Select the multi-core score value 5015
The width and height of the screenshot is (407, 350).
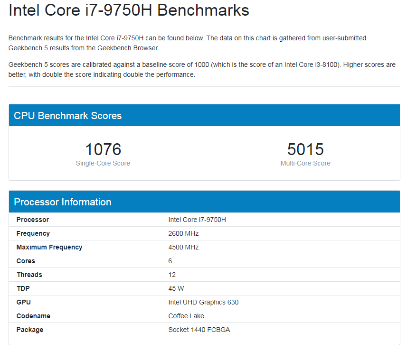click(x=305, y=149)
